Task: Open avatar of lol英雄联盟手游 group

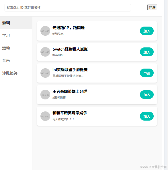Action: pyautogui.click(x=45, y=73)
